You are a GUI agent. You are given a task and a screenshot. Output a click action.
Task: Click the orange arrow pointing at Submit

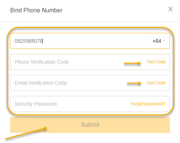(x=26, y=133)
